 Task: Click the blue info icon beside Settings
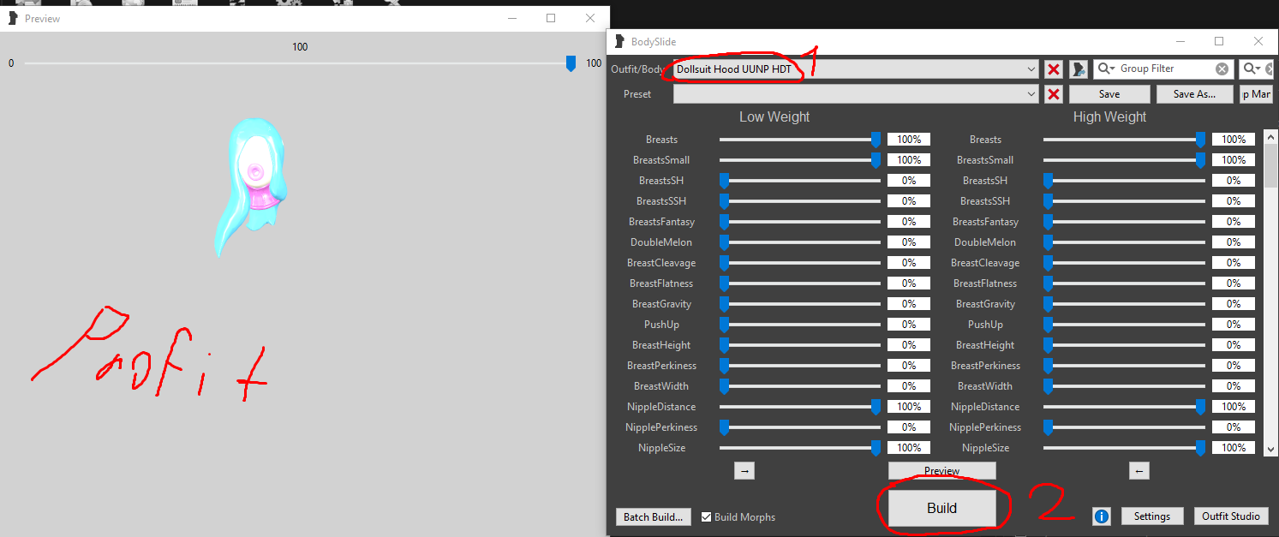(x=1102, y=516)
